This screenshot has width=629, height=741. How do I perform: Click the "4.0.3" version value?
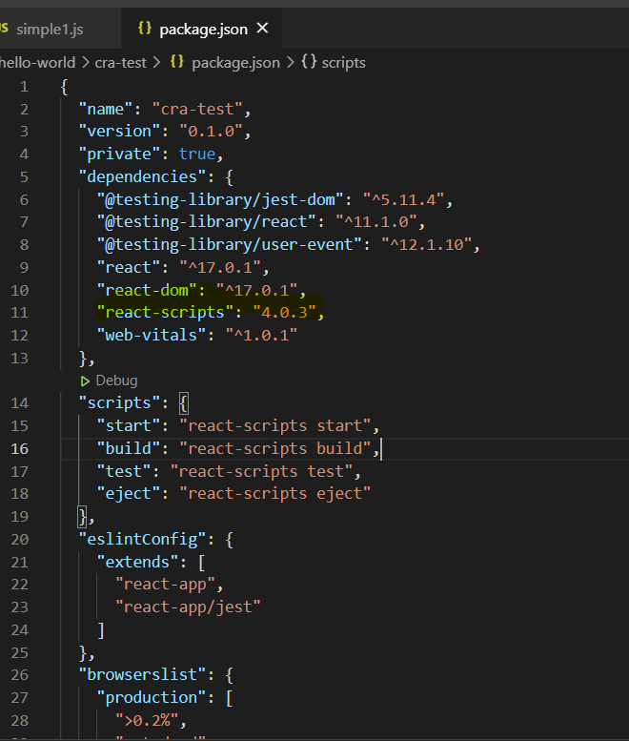[284, 313]
